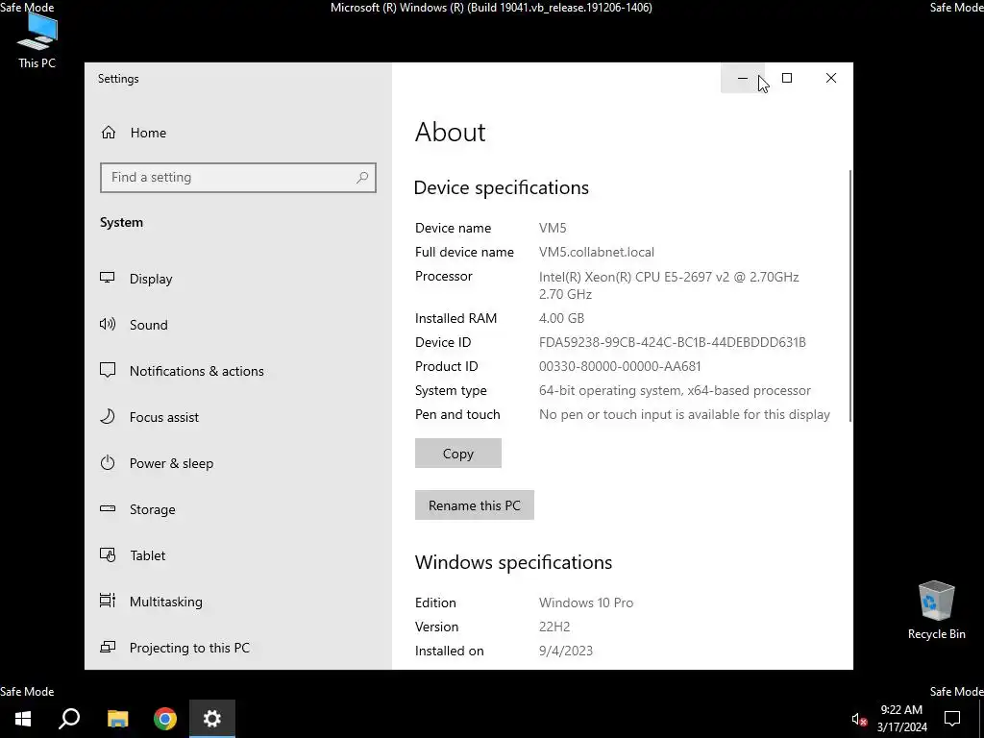
Task: Click Device ID value FDA59238-99CB-424C-BC1B-44DEBDDD631B
Action: (672, 342)
